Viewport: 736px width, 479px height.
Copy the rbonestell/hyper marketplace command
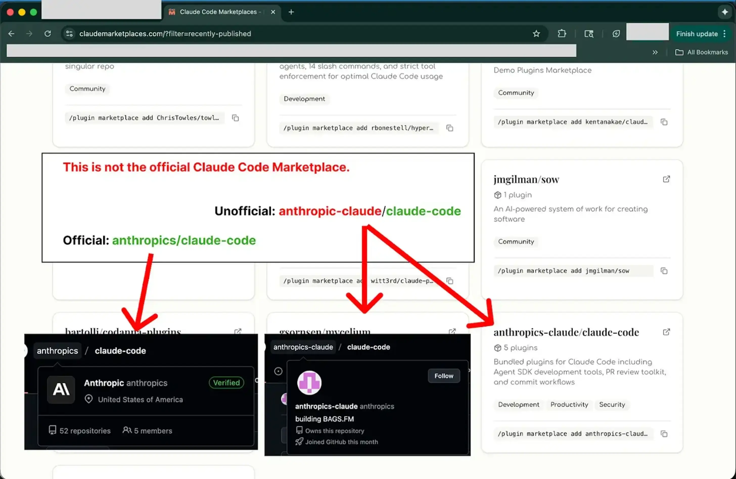click(449, 128)
